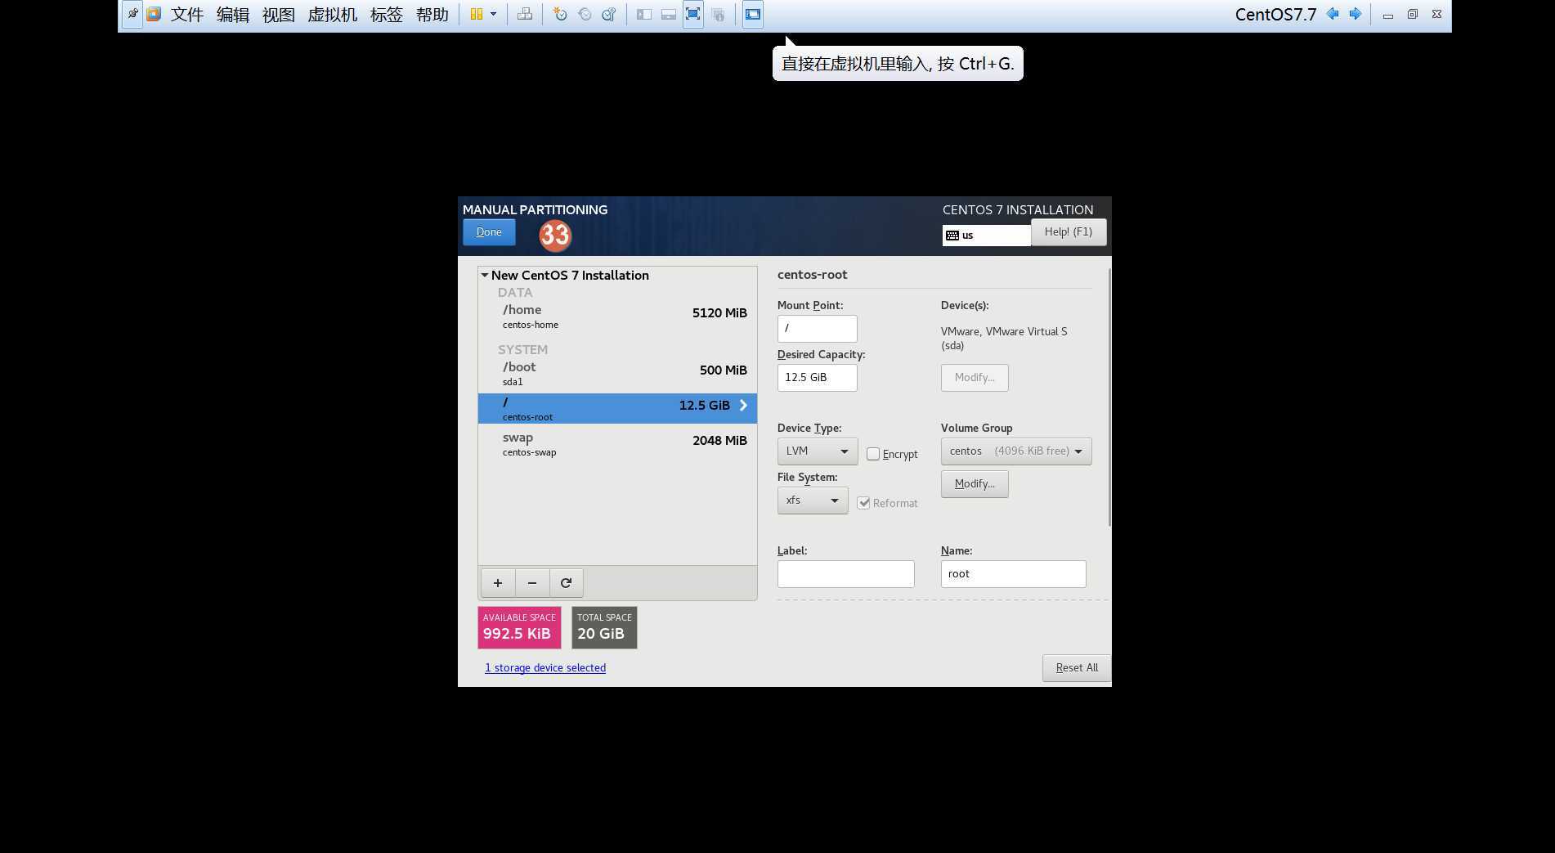Click the us keyboard layout indicator
Viewport: 1555px width, 853px height.
coord(986,236)
